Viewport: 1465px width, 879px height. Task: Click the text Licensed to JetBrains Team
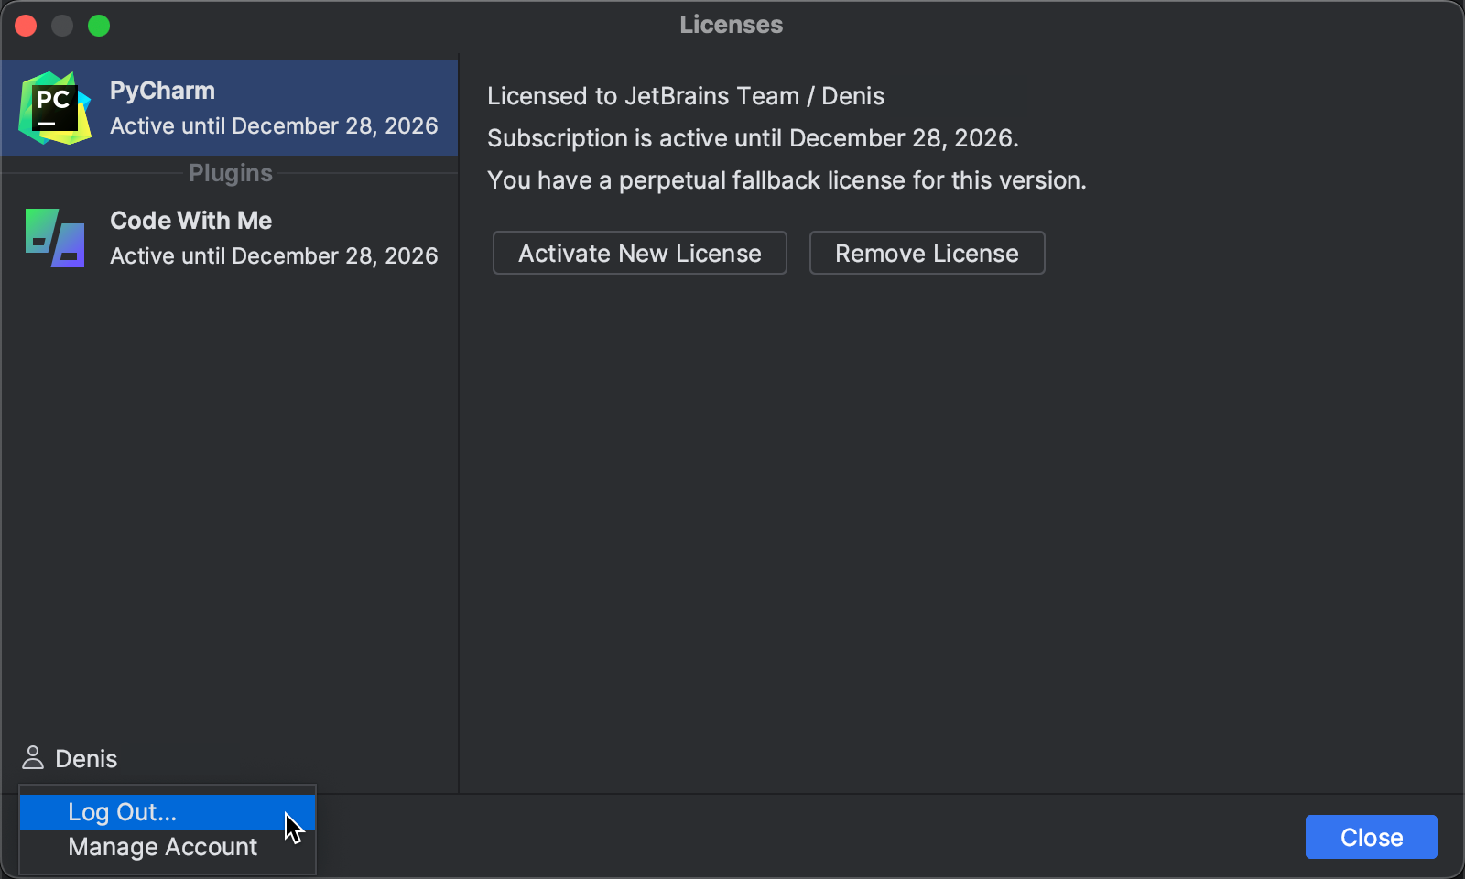pos(686,95)
